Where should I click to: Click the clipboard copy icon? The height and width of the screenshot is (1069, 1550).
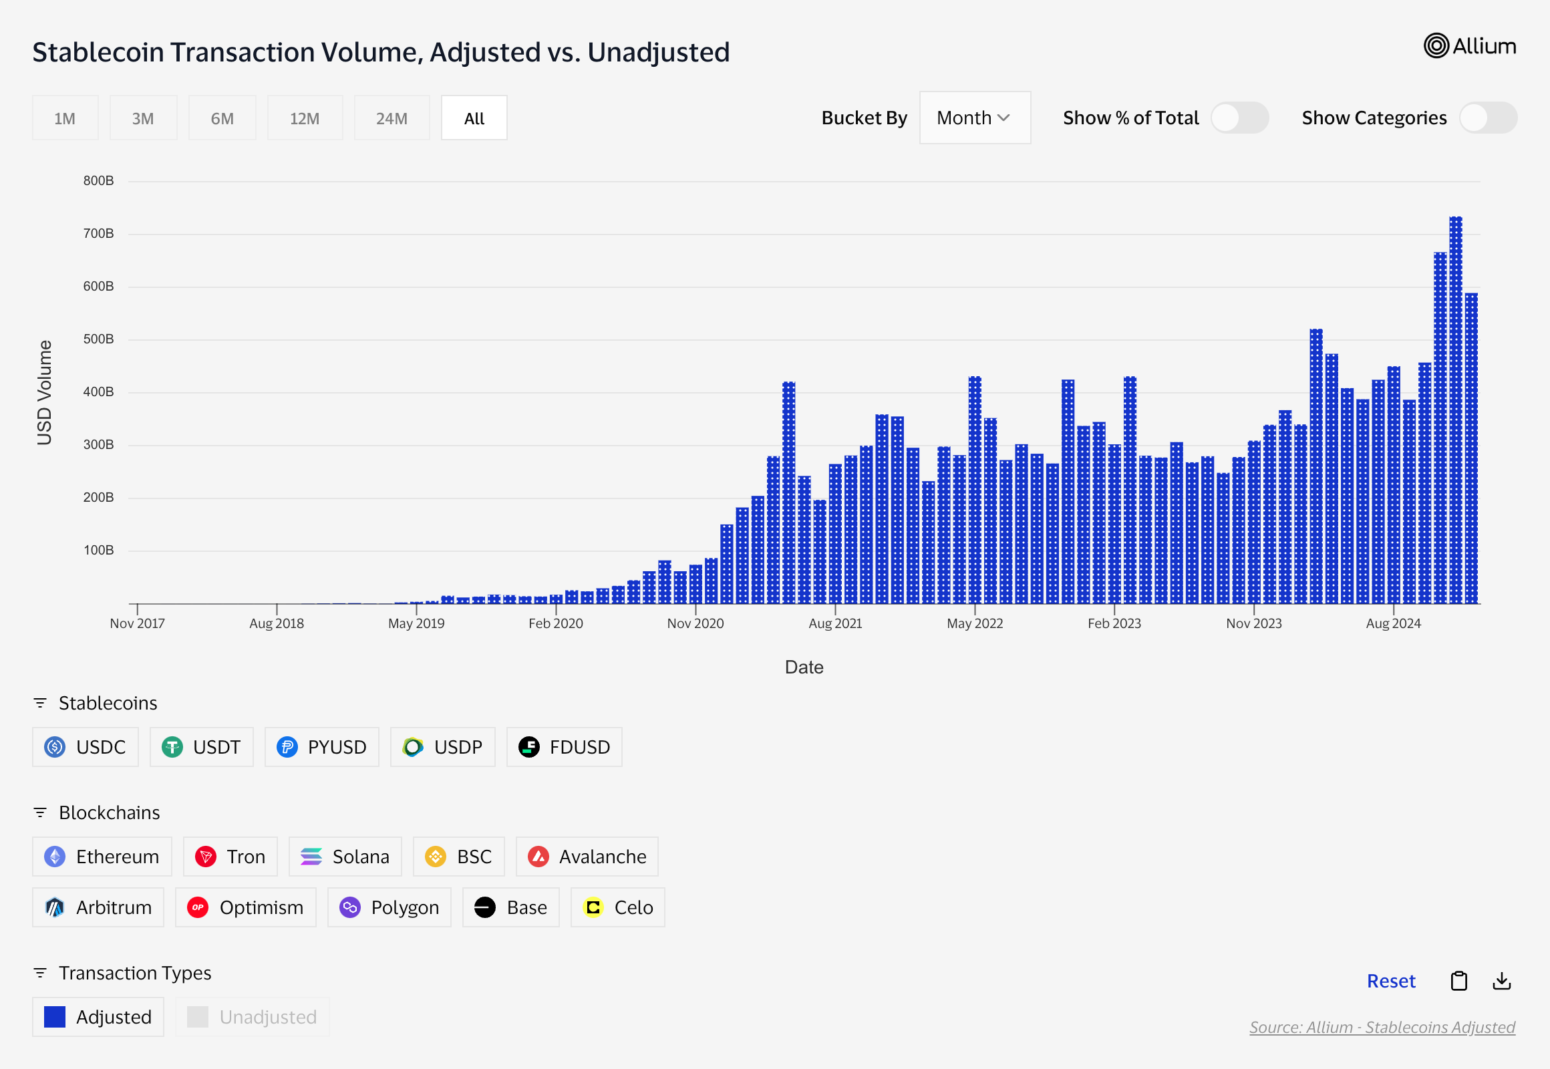[1458, 981]
